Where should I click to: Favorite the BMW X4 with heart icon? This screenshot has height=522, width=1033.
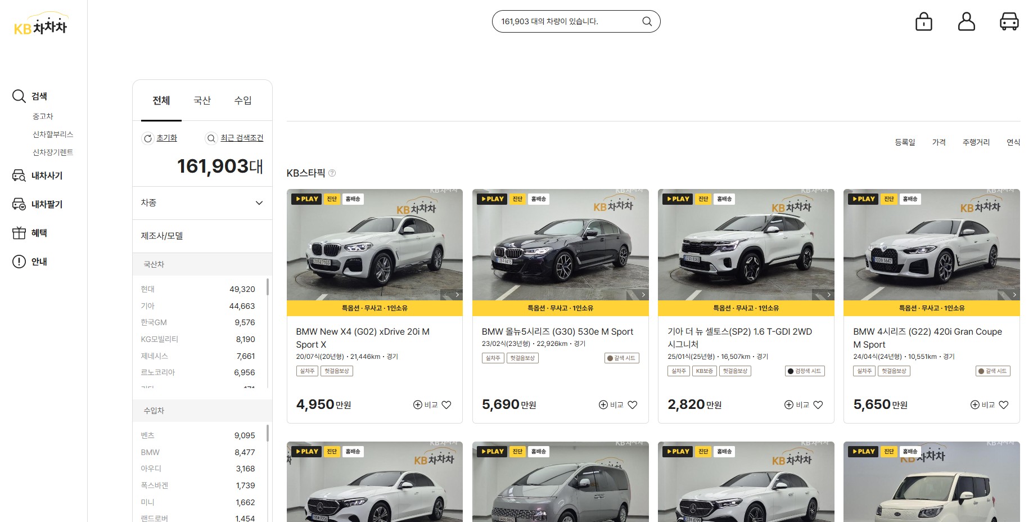(446, 405)
